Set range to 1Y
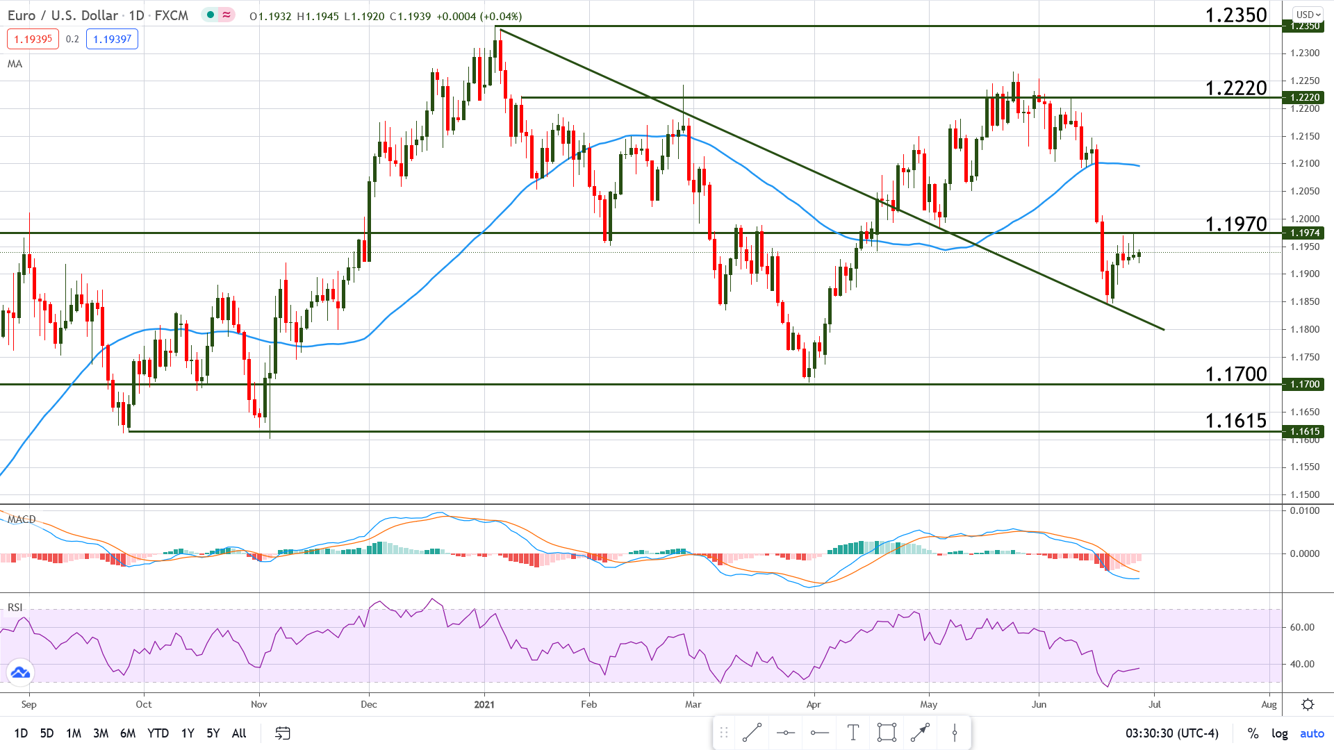Viewport: 1334px width, 750px height. [188, 733]
